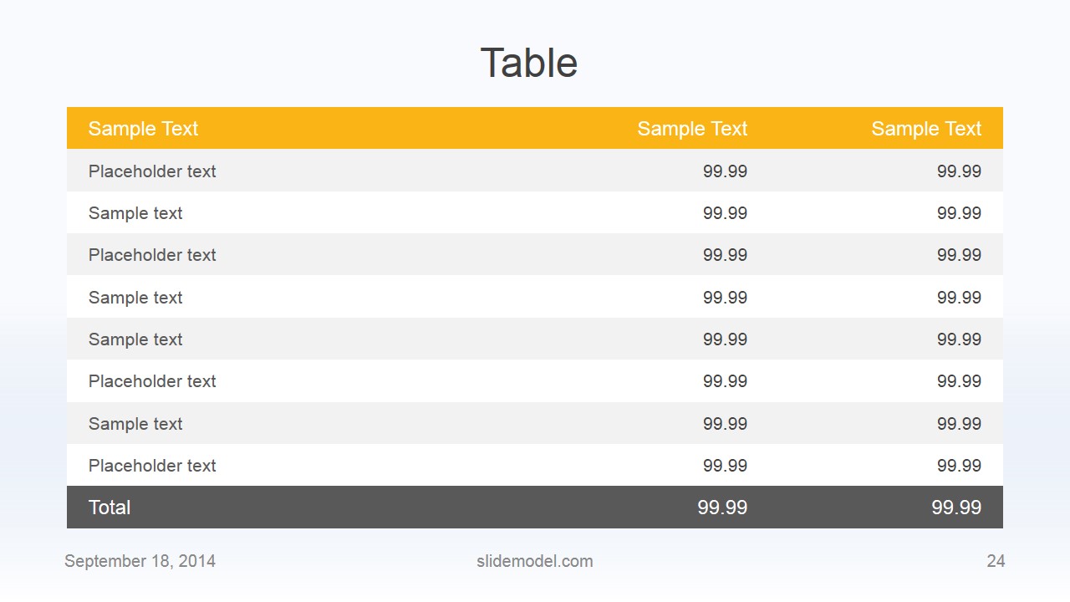Viewport: 1070px width, 602px height.
Task: Click the first data row's last column 99.99
Action: point(959,171)
